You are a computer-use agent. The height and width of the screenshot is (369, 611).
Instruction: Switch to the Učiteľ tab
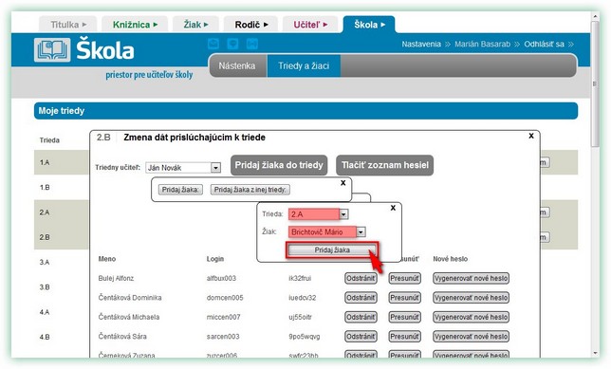[310, 25]
